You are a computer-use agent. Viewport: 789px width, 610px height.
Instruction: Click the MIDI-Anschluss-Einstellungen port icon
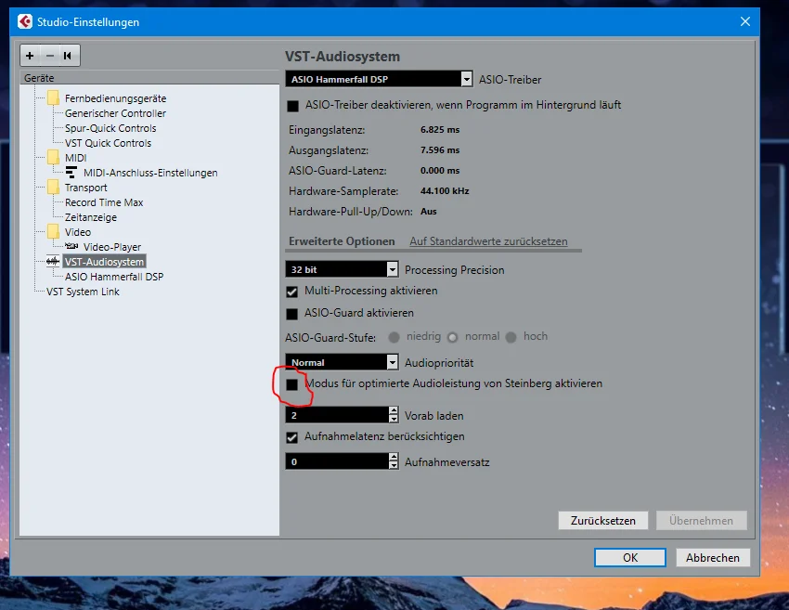pos(71,172)
